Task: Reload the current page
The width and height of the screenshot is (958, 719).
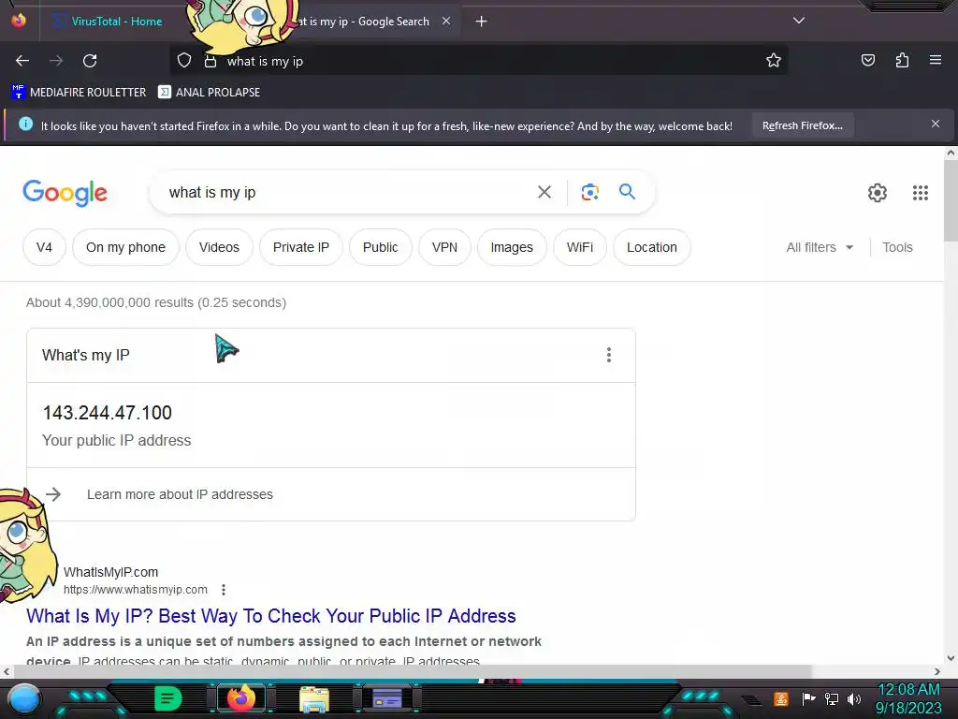Action: (x=90, y=61)
